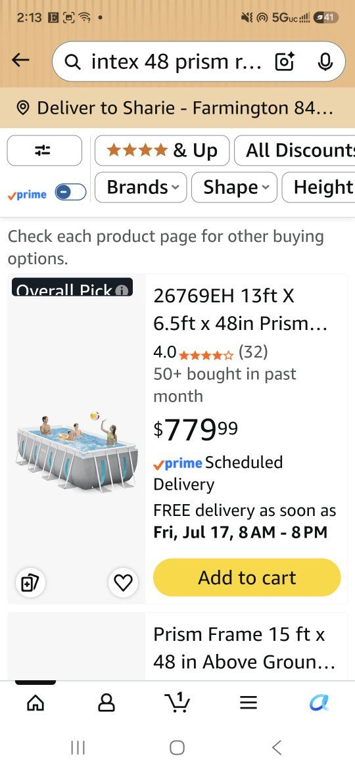Image resolution: width=355 pixels, height=769 pixels.
Task: Tap the microphone voice search icon
Action: pyautogui.click(x=325, y=62)
